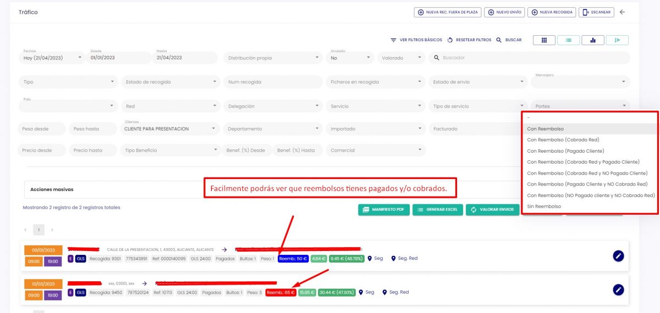Click the edit pencil on 13/03/2023 shipment
Screen dimensions: 660x313
(x=618, y=289)
